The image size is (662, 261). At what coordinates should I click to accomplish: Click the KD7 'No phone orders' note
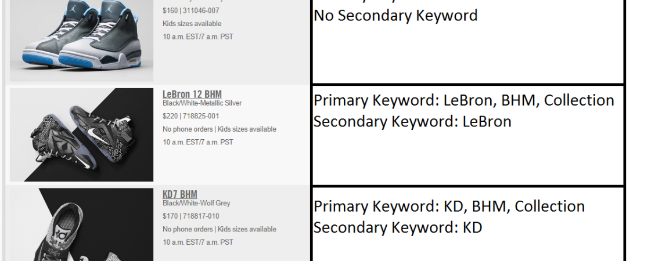click(188, 229)
